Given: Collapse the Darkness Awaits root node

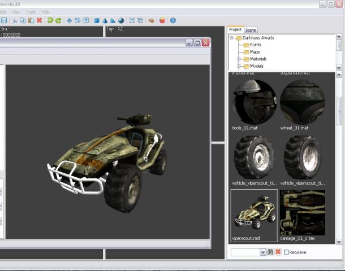Looking at the screenshot, I should pyautogui.click(x=231, y=38).
